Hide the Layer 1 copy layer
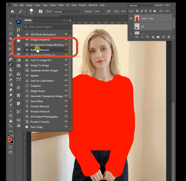 (x=131, y=19)
